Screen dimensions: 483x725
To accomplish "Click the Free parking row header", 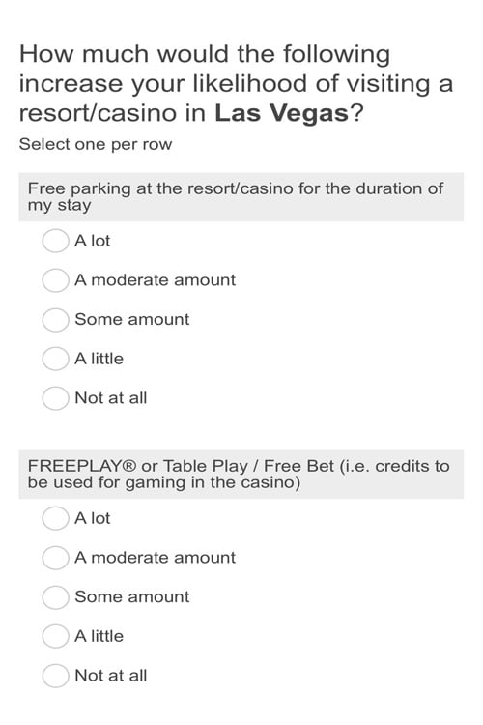I will (x=241, y=197).
